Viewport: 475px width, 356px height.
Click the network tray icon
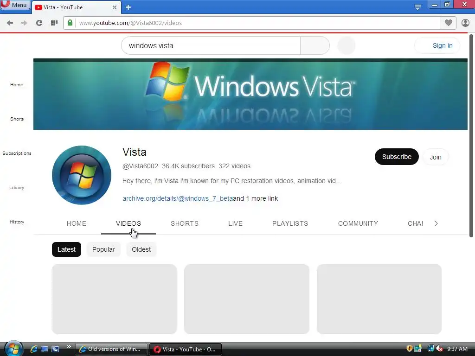[x=430, y=349]
